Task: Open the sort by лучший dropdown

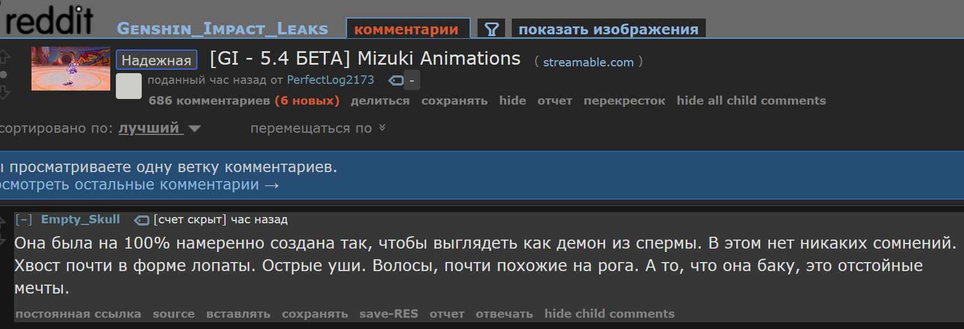Action: tap(159, 128)
